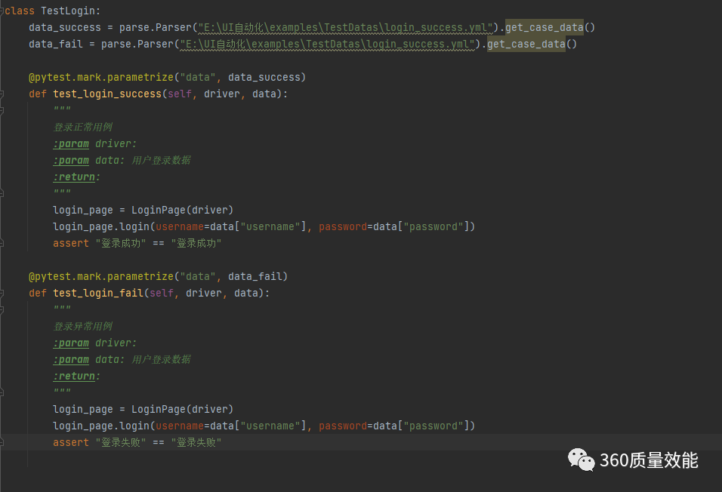Click get_case_data call on the data_success line
The height and width of the screenshot is (492, 722).
tap(545, 28)
